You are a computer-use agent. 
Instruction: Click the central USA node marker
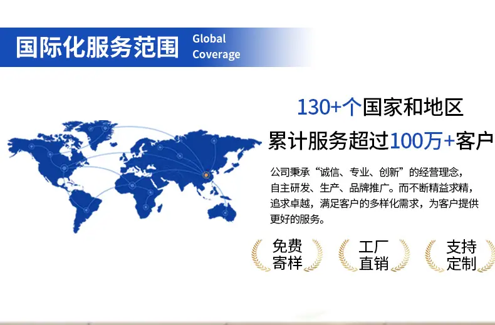click(x=65, y=168)
